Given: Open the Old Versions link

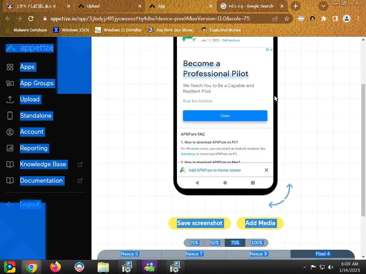Looking at the screenshot, I should [231, 40].
